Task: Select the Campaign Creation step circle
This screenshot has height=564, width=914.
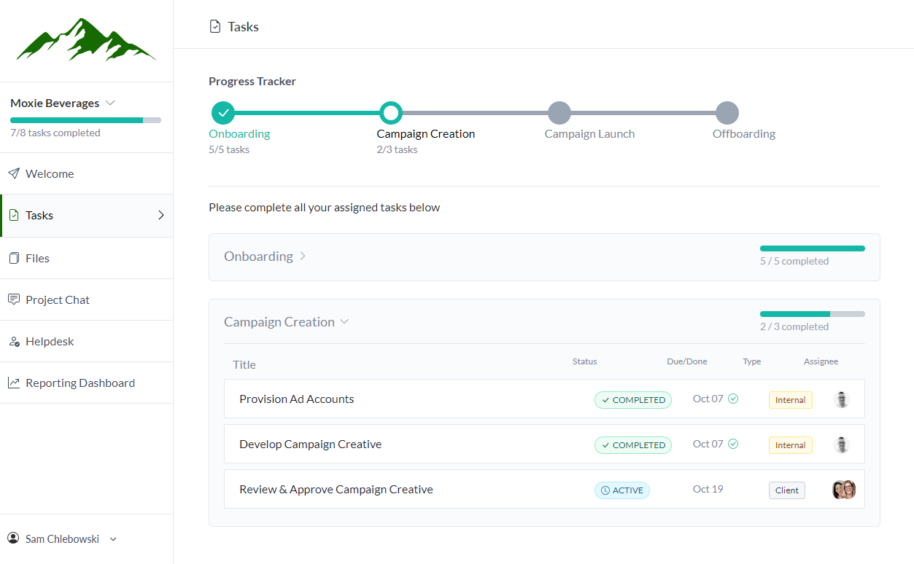Action: (391, 113)
